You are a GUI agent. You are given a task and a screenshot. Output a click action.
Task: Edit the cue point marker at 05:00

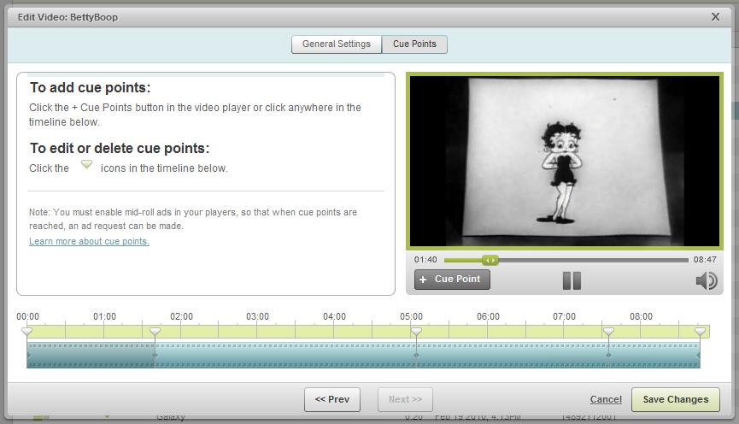416,332
